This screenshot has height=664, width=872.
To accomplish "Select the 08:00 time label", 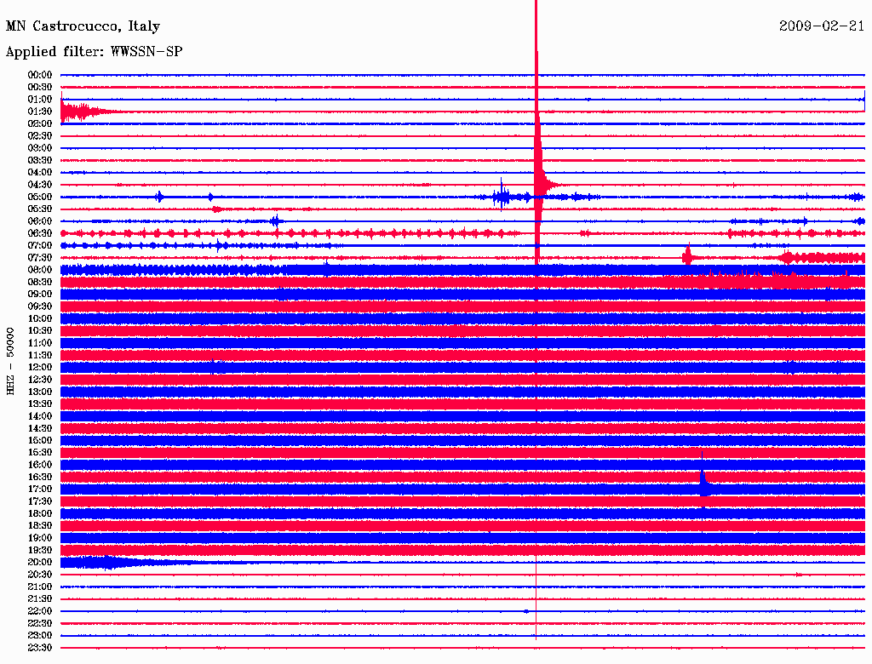I will [x=40, y=270].
